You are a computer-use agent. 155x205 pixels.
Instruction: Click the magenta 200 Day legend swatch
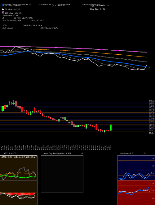3,12
